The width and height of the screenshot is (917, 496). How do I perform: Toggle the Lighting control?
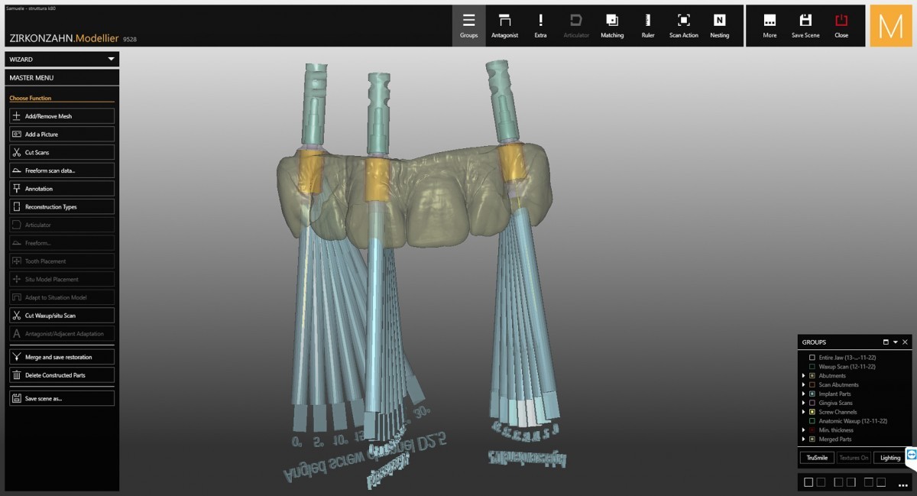tap(889, 457)
